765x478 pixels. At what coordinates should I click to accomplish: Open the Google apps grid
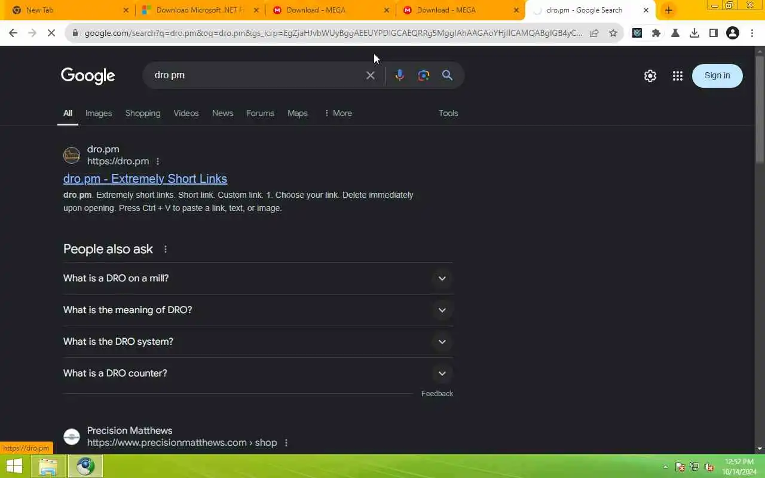point(677,76)
